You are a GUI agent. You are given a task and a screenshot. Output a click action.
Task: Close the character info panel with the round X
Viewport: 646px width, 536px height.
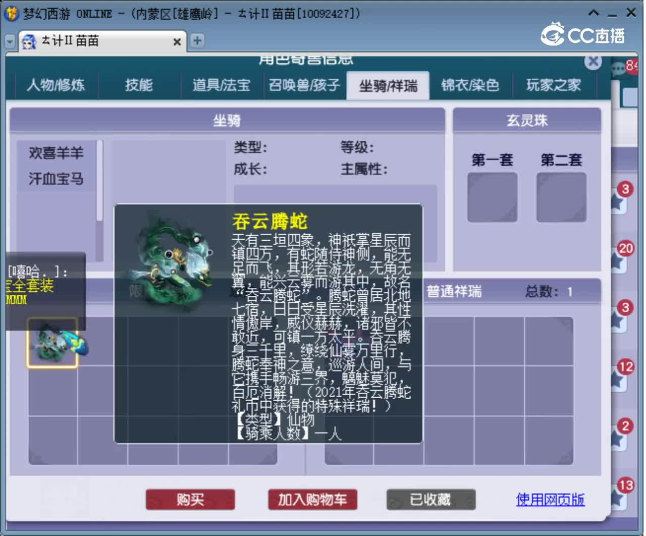pyautogui.click(x=594, y=62)
